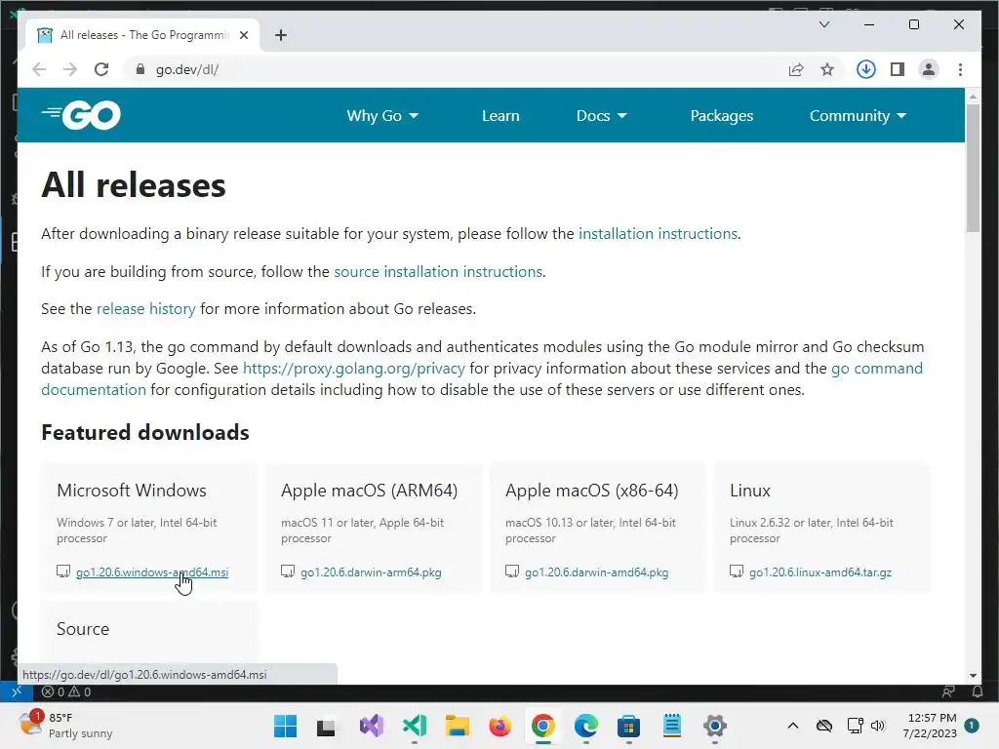This screenshot has height=749, width=999.
Task: Open a new browser tab
Action: click(281, 35)
